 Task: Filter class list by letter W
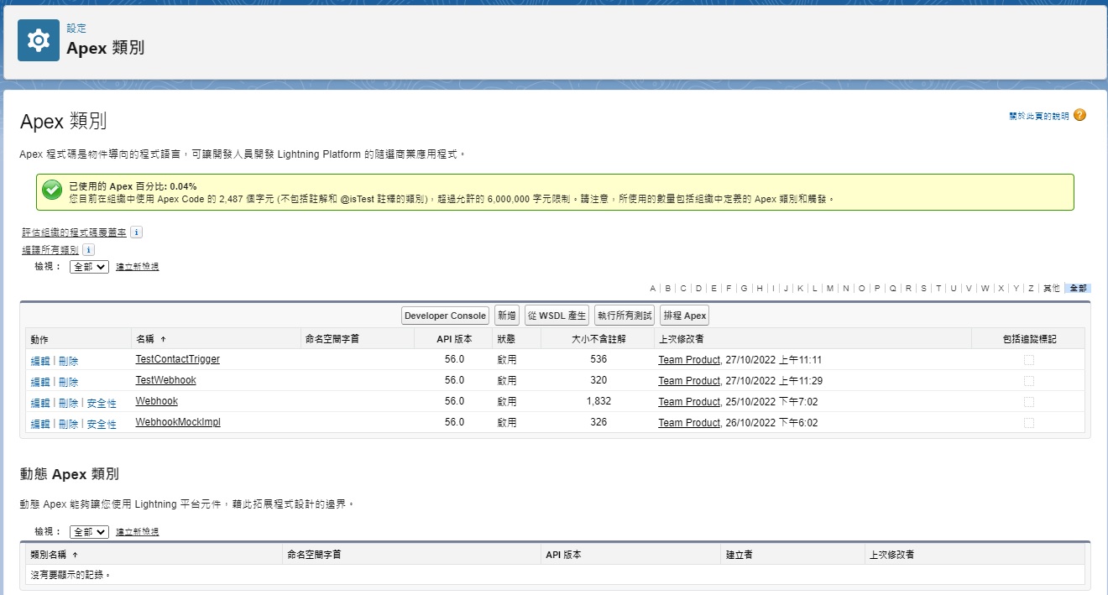tap(985, 289)
